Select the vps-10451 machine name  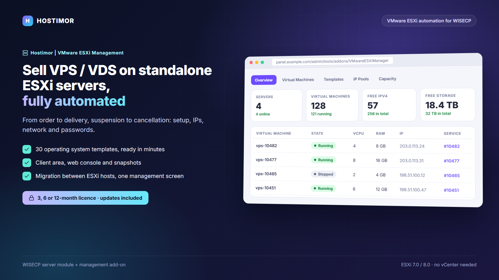265,188
